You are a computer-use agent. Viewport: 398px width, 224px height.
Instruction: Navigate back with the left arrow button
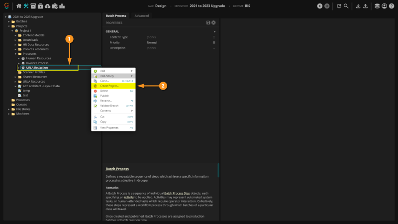click(x=320, y=6)
